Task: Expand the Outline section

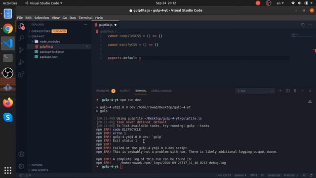Action: tap(37, 165)
